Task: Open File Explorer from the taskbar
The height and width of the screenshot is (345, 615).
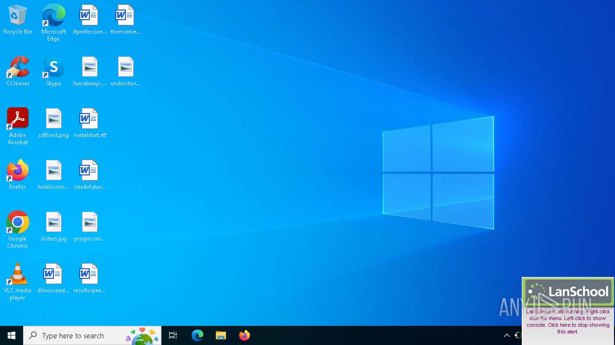Action: (x=221, y=335)
